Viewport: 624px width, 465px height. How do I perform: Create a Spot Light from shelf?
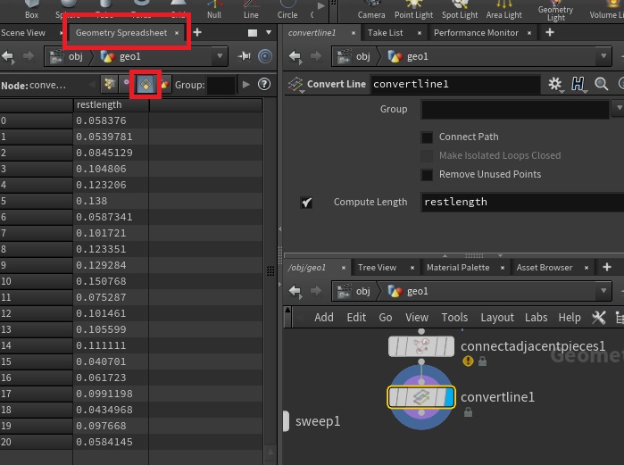[x=460, y=10]
